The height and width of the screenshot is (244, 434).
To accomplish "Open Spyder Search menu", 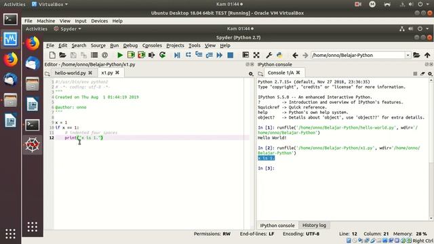I will point(79,45).
